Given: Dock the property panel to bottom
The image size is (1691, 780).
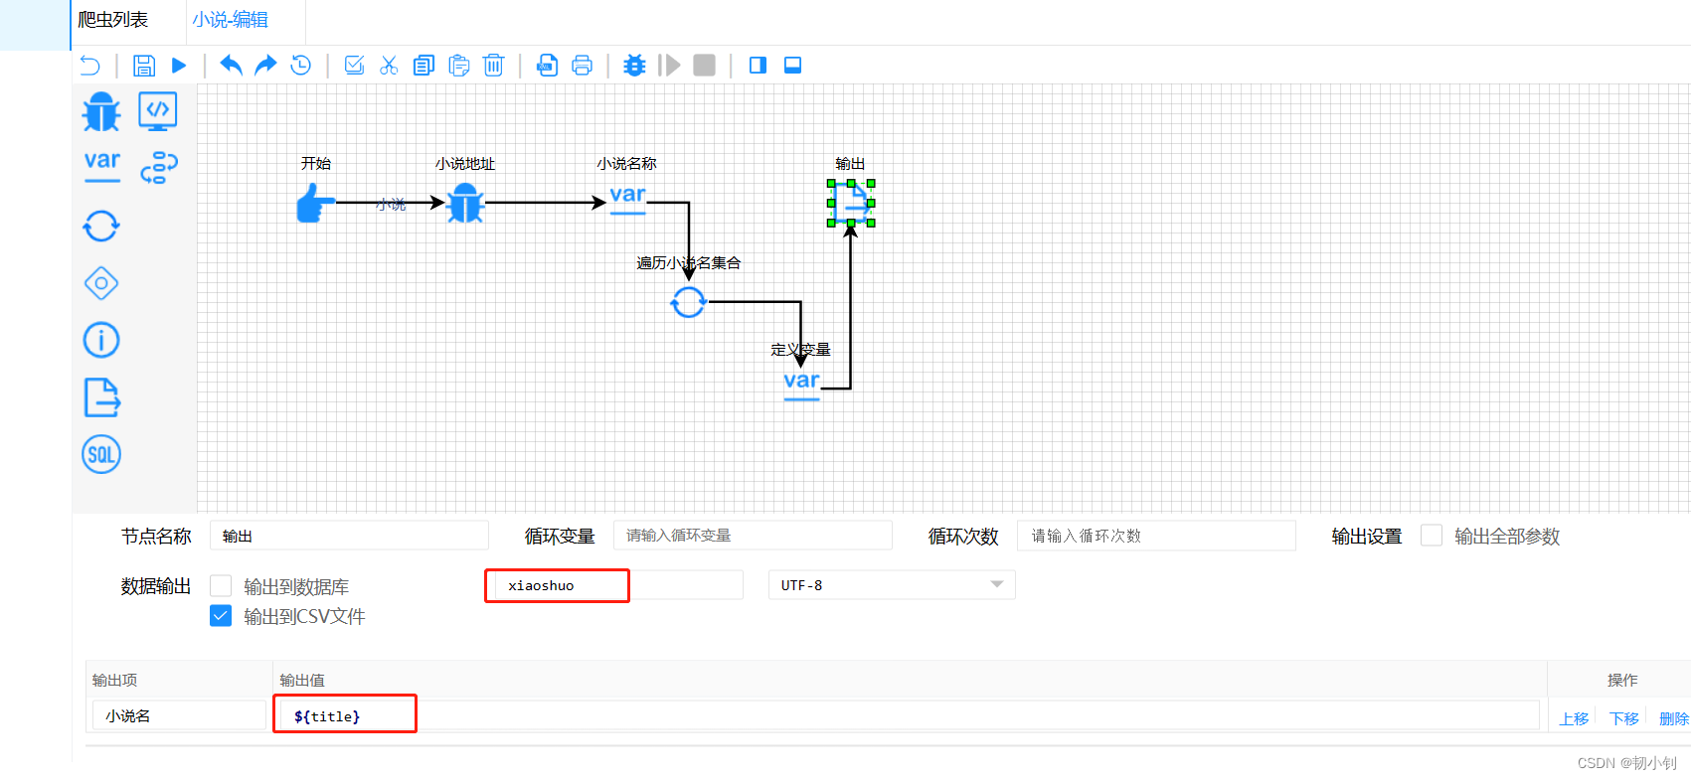Looking at the screenshot, I should click(792, 66).
